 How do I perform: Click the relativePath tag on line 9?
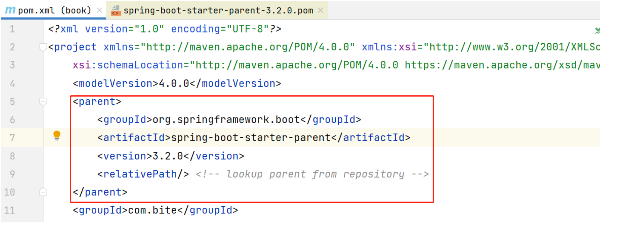click(143, 174)
